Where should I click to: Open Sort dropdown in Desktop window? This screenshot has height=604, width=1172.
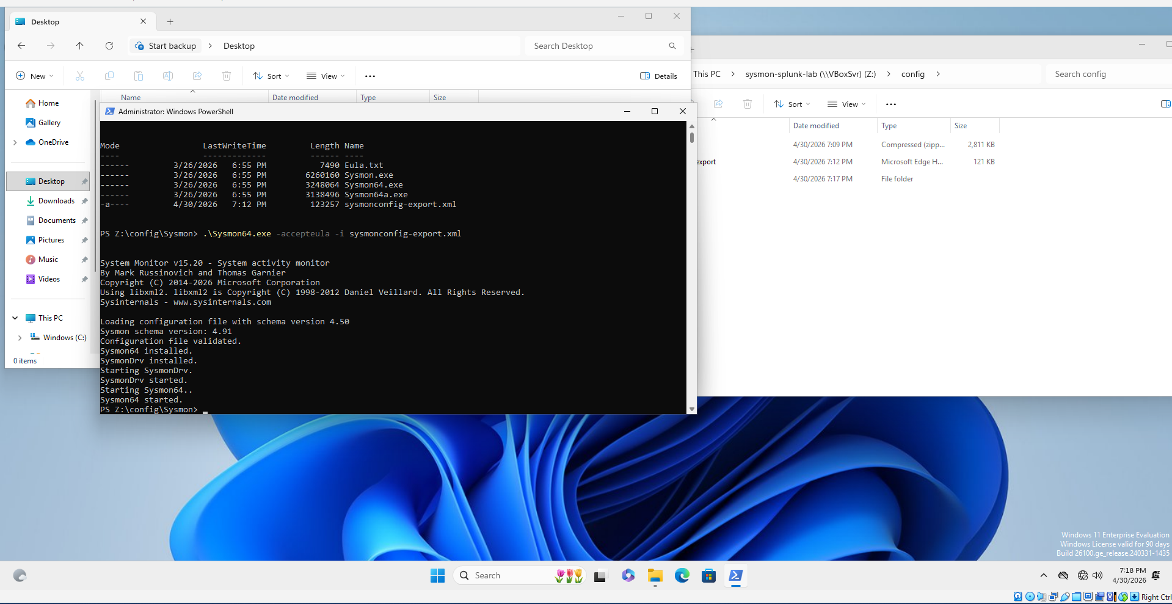click(x=271, y=76)
